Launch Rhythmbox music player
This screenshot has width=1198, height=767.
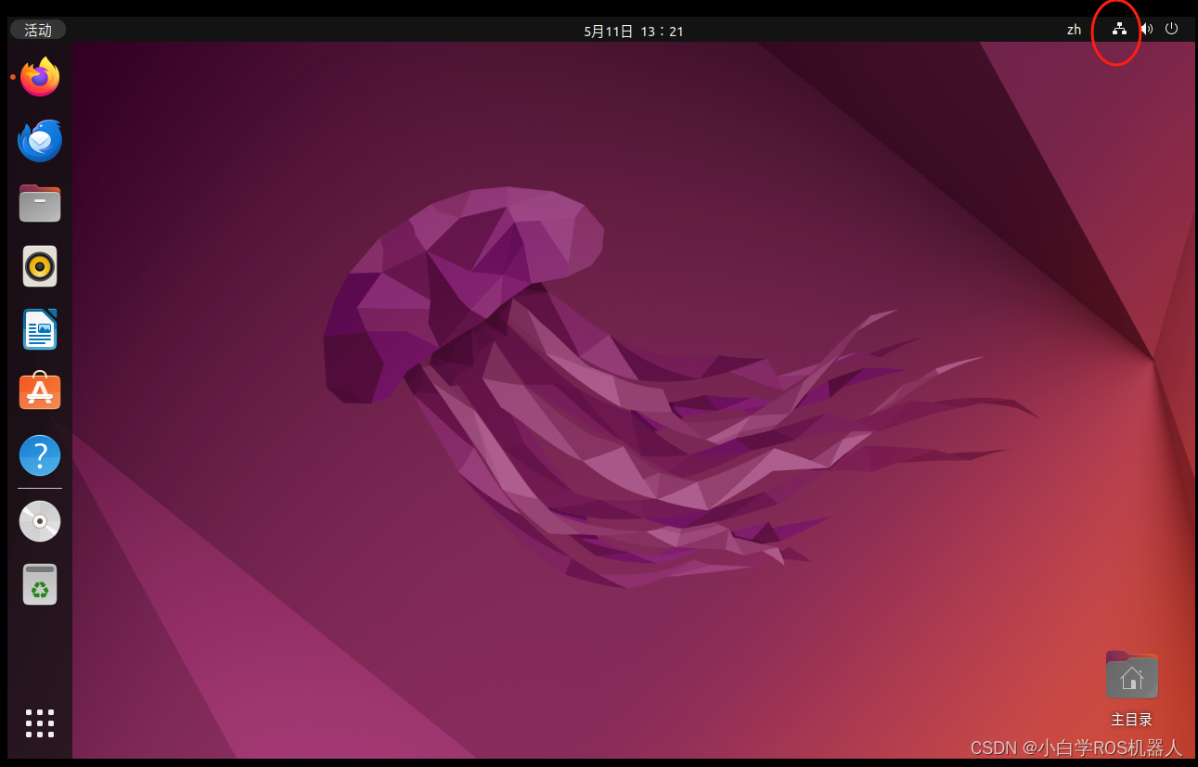40,267
